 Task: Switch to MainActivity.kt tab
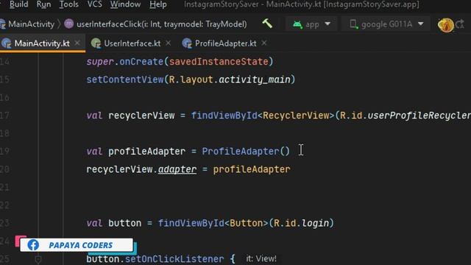(x=42, y=43)
